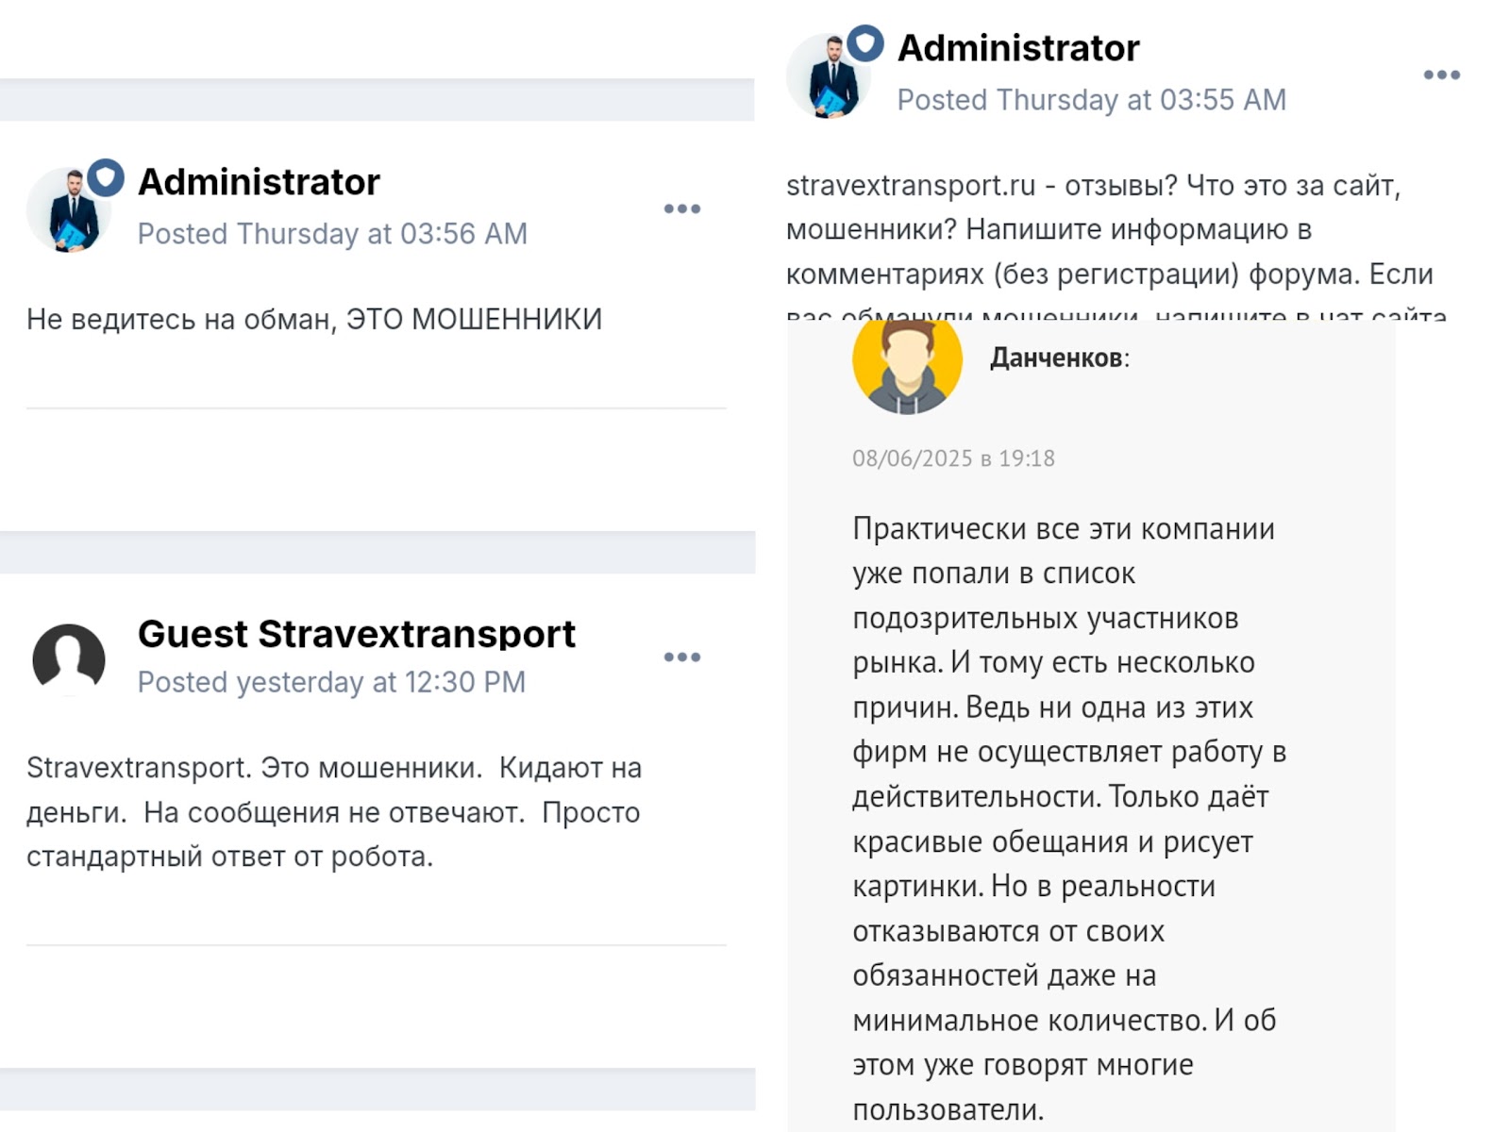
Task: Open Administrator profile from 03:56 AM post
Action: 259,182
